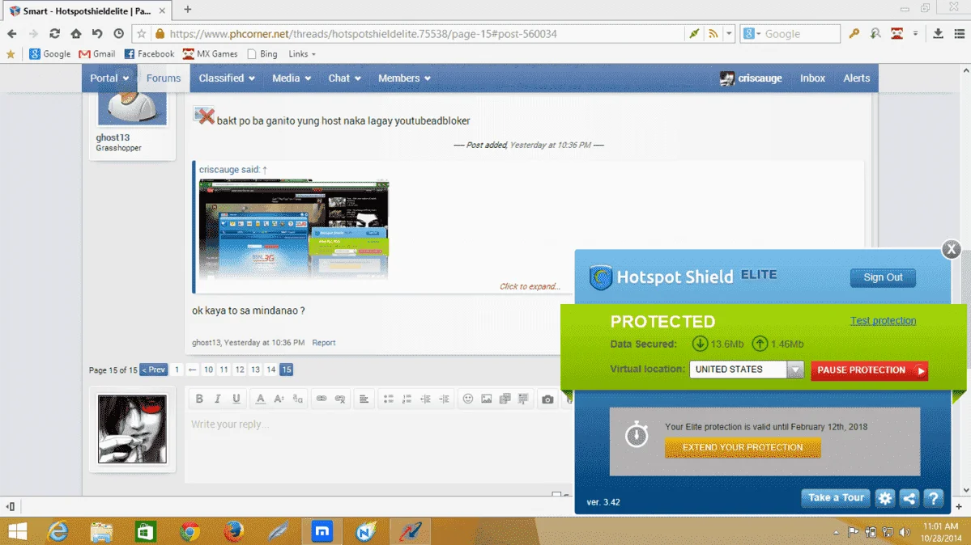Open Hotspot Shield help question mark

point(933,498)
